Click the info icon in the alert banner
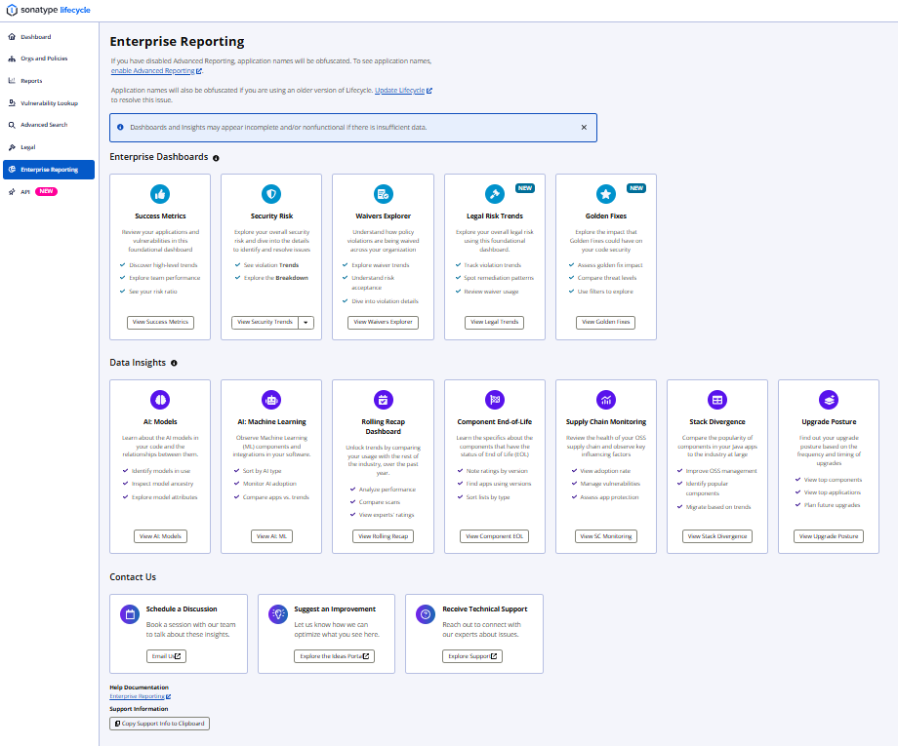The image size is (898, 746). coord(120,127)
